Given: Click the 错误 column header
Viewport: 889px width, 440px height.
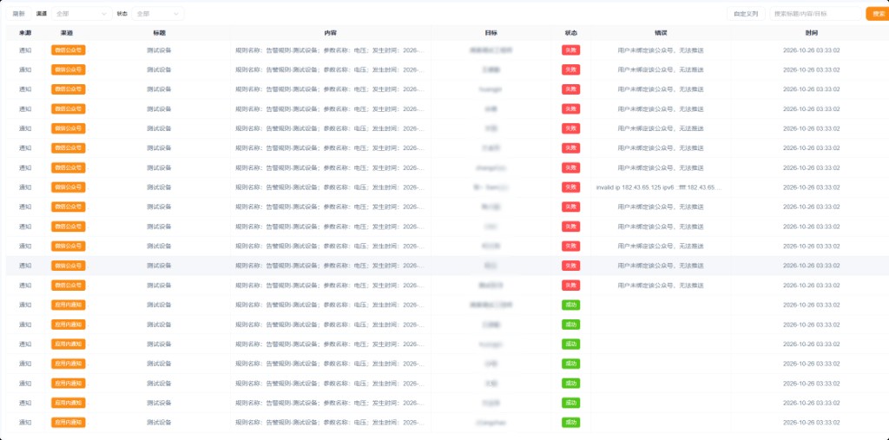Looking at the screenshot, I should [661, 33].
